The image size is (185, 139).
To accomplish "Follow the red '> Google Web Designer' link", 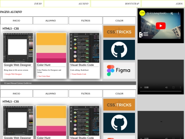I will pyautogui.click(x=13, y=74).
